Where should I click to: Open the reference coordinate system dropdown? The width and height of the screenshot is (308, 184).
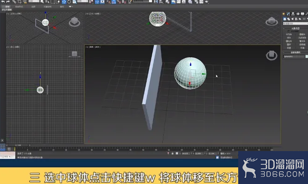tap(82, 1)
